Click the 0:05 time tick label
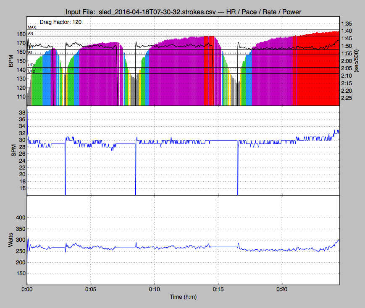The width and height of the screenshot is (365, 308). [x=91, y=290]
